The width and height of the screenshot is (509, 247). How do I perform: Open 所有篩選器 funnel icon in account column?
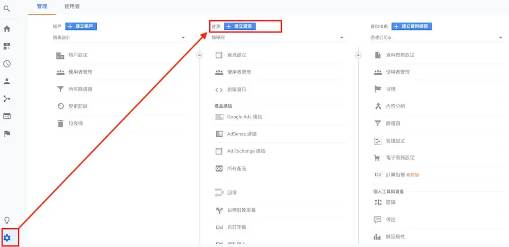pyautogui.click(x=61, y=89)
